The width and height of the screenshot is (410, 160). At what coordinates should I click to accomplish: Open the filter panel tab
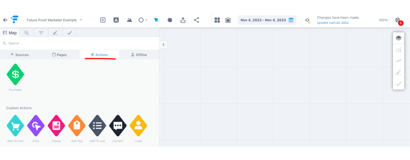point(41,33)
